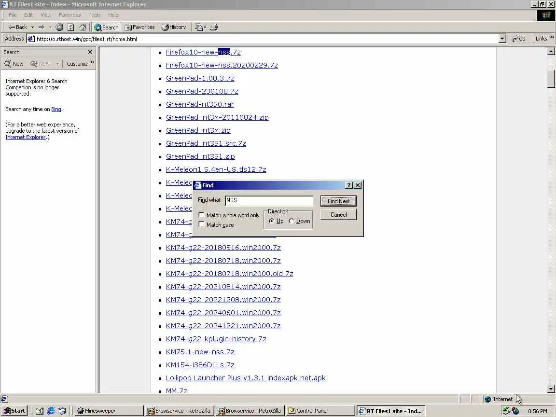Click the Go button
The height and width of the screenshot is (417, 556).
[x=519, y=39]
